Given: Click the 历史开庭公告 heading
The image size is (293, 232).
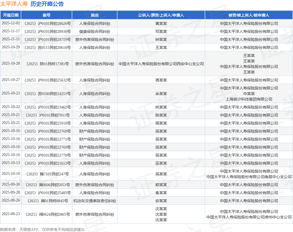Looking at the screenshot, I should pos(47,4).
